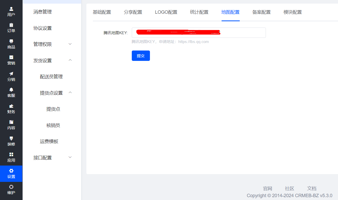Open 应用 grid icon
The height and width of the screenshot is (200, 338).
11,154
